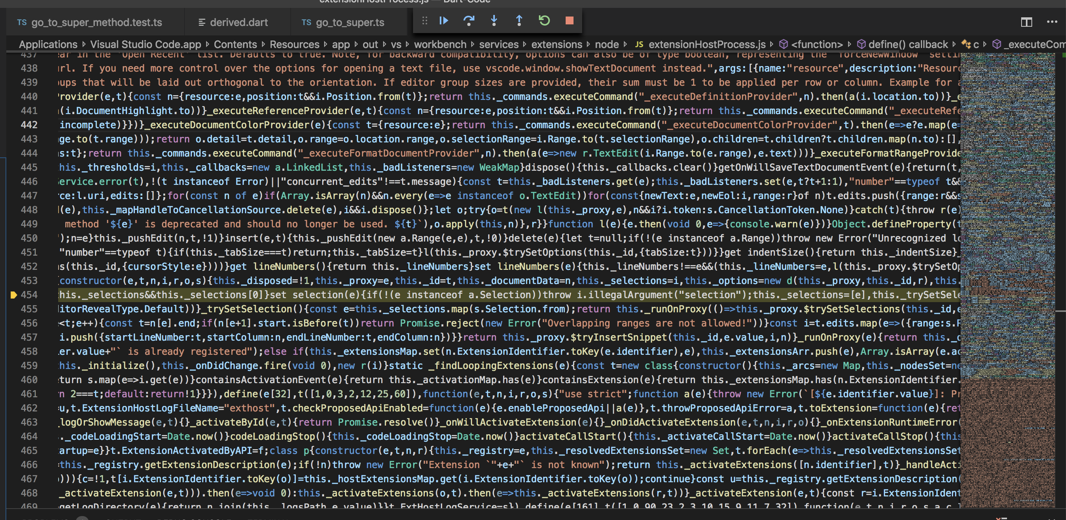Viewport: 1066px width, 520px height.
Task: Stop the debugger with the red square
Action: 570,20
